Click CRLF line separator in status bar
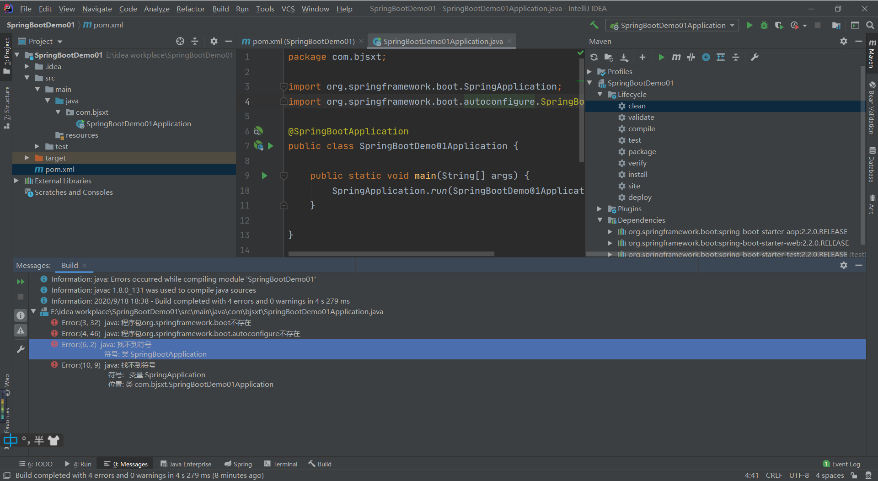 click(774, 475)
